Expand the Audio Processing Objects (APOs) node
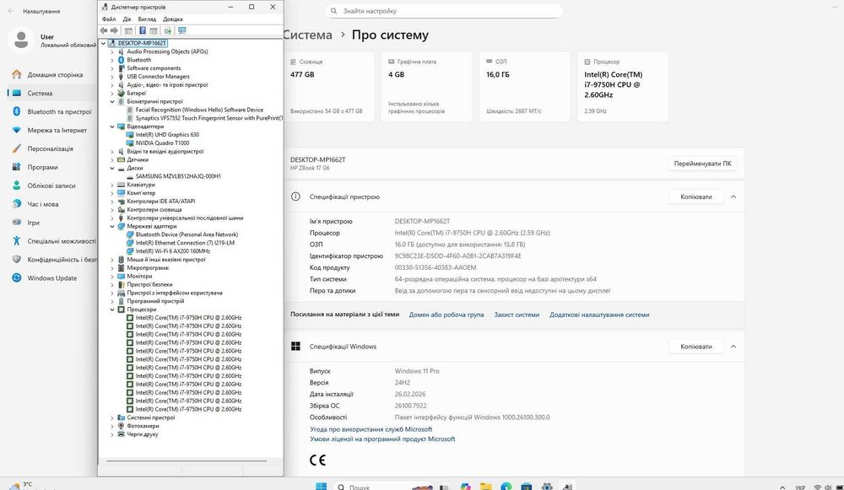Image resolution: width=844 pixels, height=490 pixels. click(112, 51)
